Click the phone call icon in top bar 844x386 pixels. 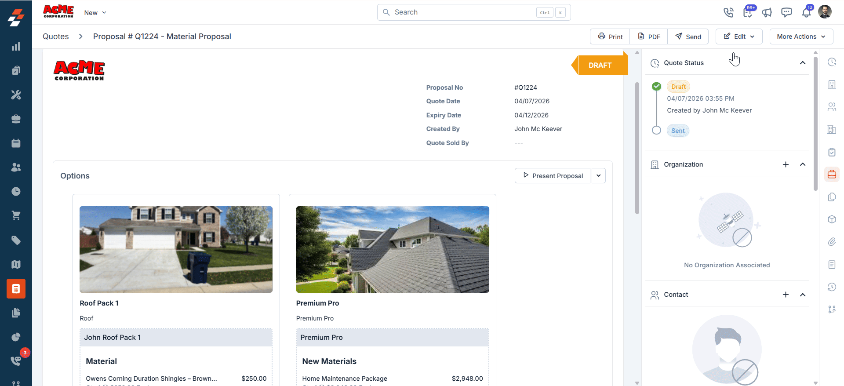[728, 12]
